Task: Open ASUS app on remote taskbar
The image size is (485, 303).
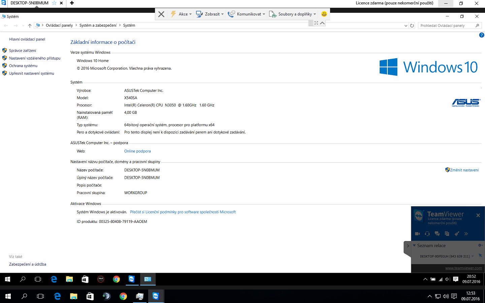Action: [100, 279]
